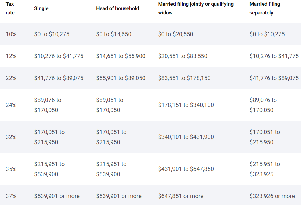Select the "$323,926 or more" cell

[272, 196]
